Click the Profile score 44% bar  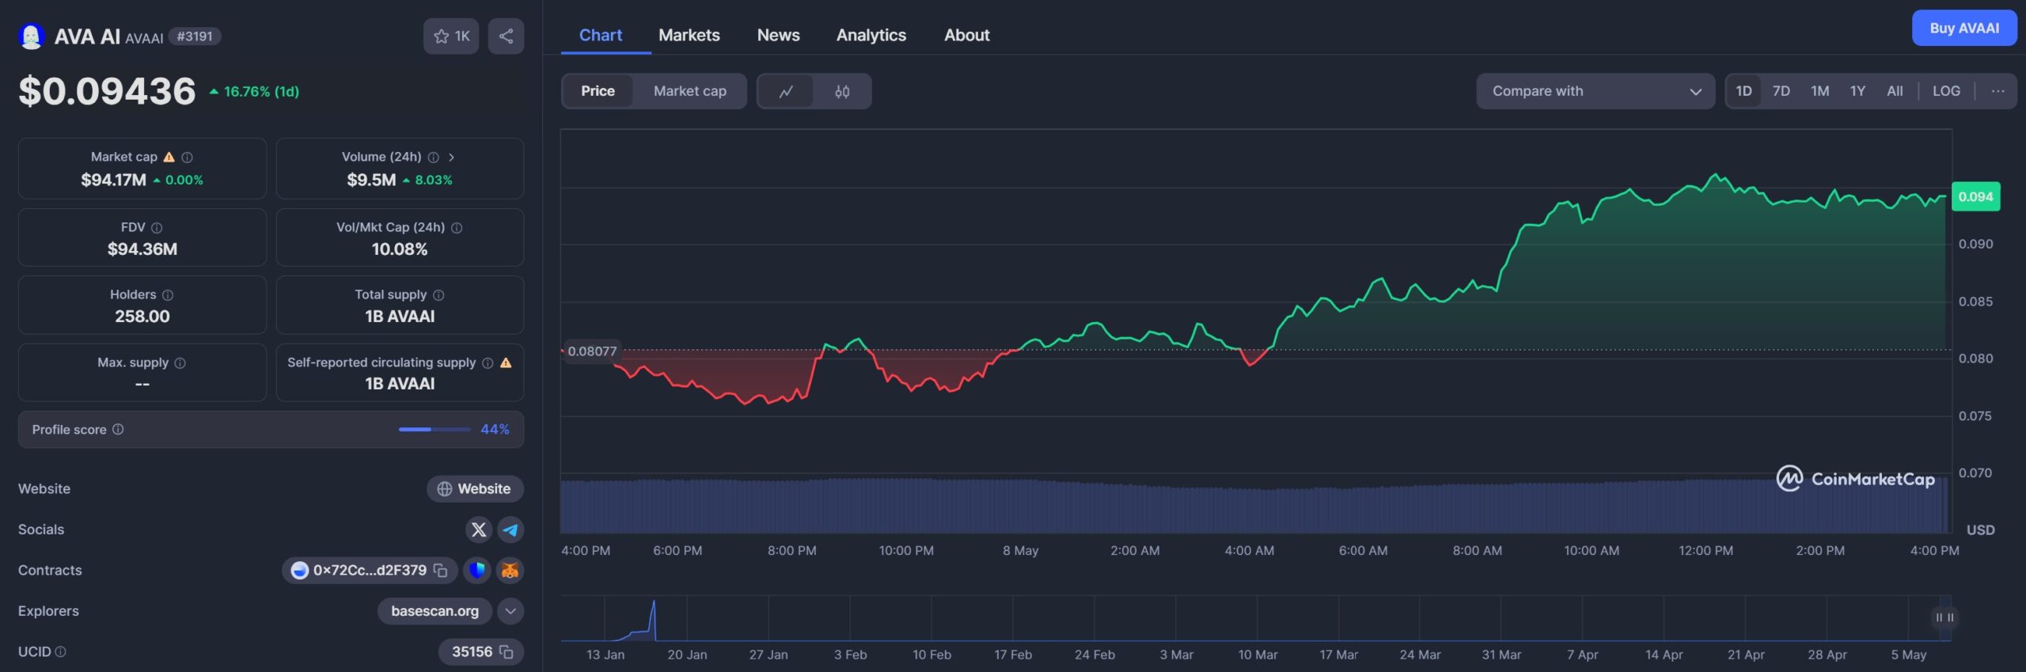click(x=434, y=430)
